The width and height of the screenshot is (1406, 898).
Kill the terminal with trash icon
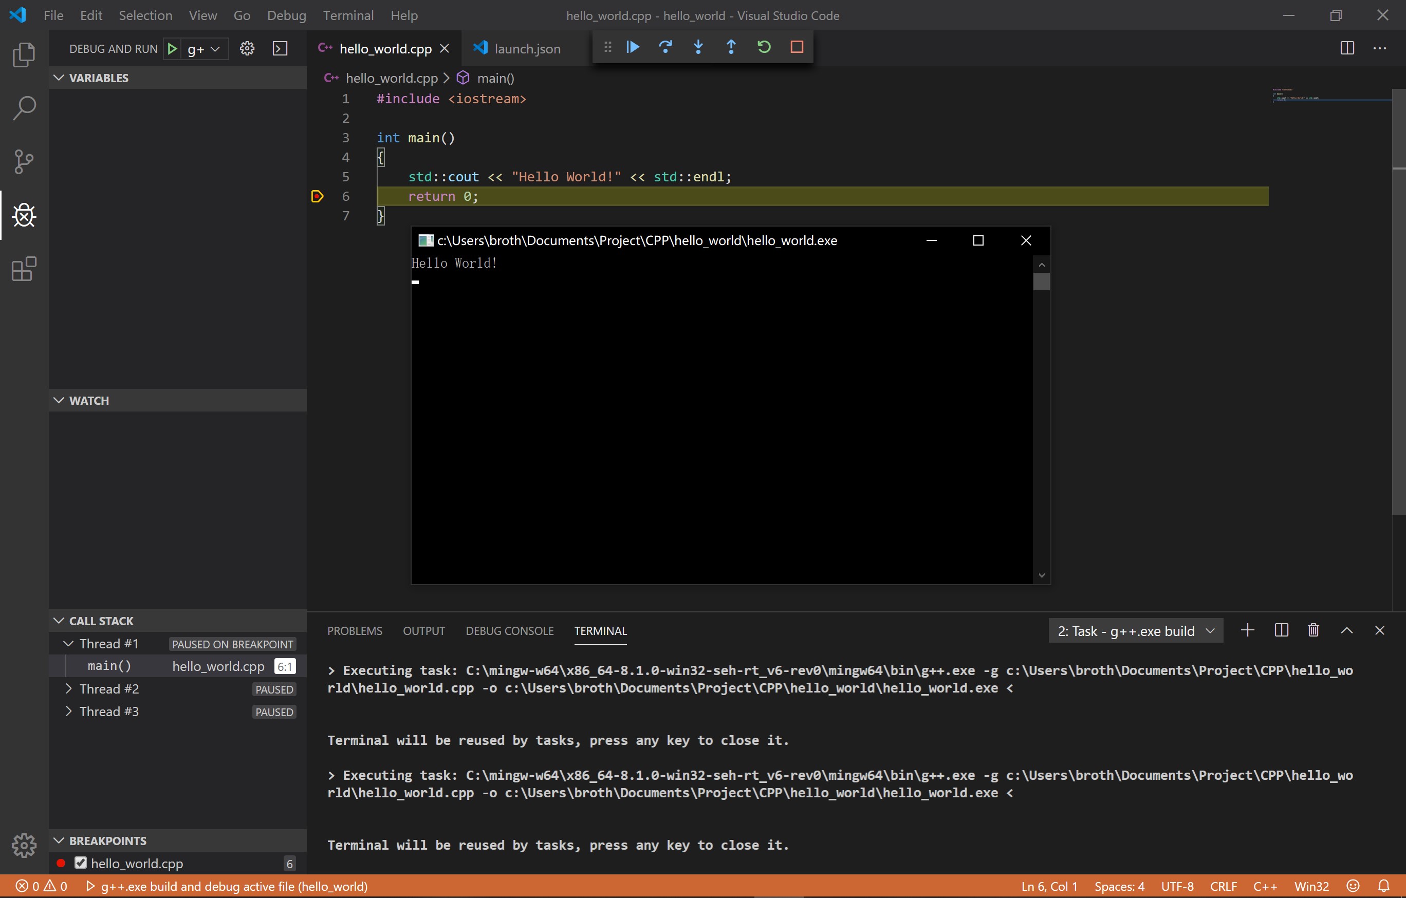coord(1313,630)
